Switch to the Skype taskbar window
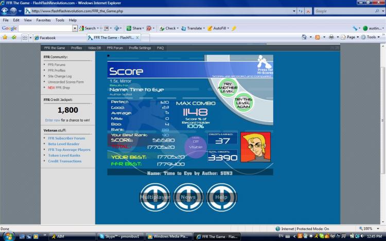This screenshot has height=241, width=386. tap(120, 236)
